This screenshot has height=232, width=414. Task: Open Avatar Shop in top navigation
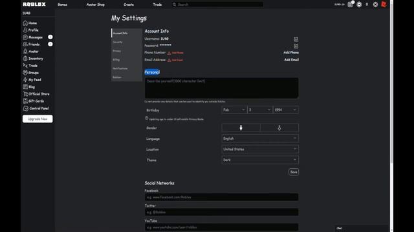coord(96,5)
